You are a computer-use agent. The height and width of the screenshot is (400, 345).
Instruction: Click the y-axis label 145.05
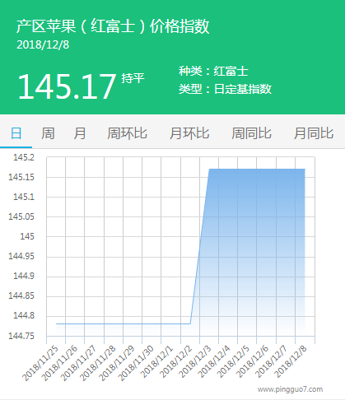point(21,216)
